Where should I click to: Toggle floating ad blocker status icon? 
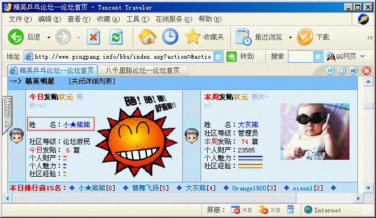point(263,210)
